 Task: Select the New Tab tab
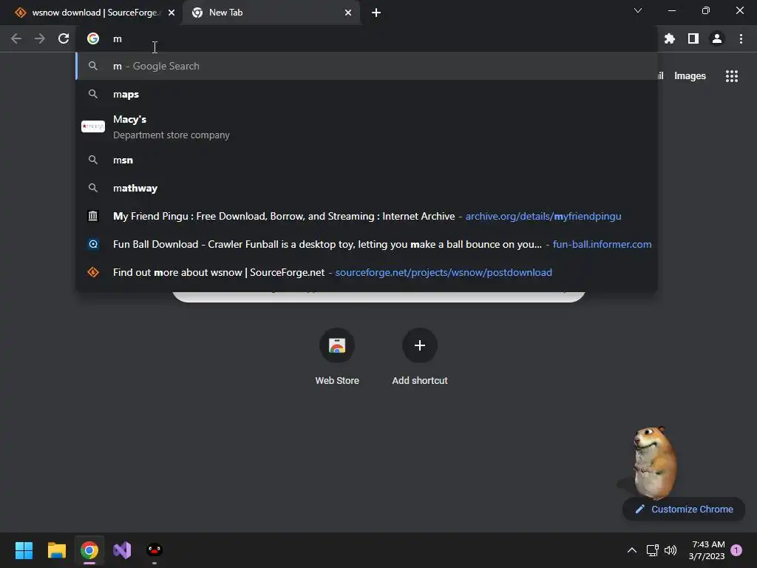[x=272, y=13]
